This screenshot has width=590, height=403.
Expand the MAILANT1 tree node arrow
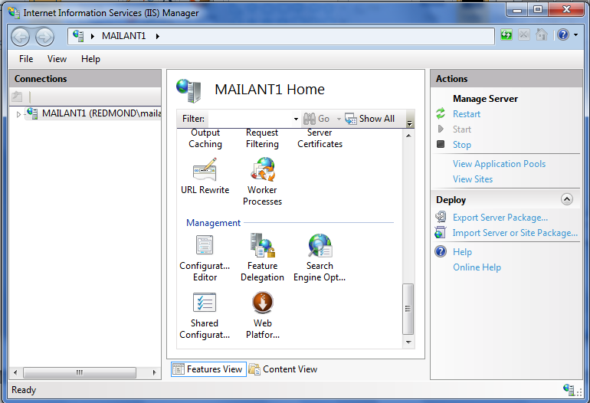click(x=18, y=114)
